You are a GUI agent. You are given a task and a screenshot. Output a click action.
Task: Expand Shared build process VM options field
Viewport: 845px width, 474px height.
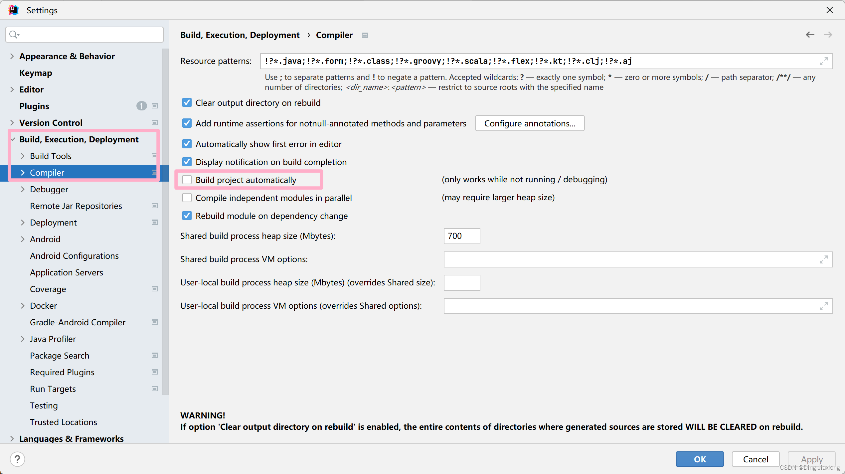823,259
